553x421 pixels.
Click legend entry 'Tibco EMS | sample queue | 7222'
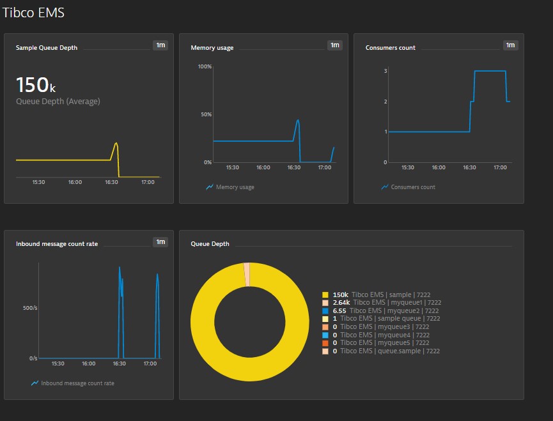(390, 319)
